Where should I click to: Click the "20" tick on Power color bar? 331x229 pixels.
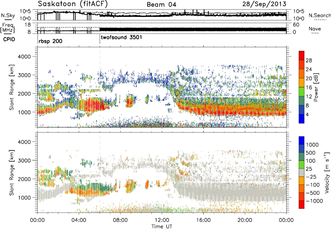pyautogui.click(x=309, y=79)
